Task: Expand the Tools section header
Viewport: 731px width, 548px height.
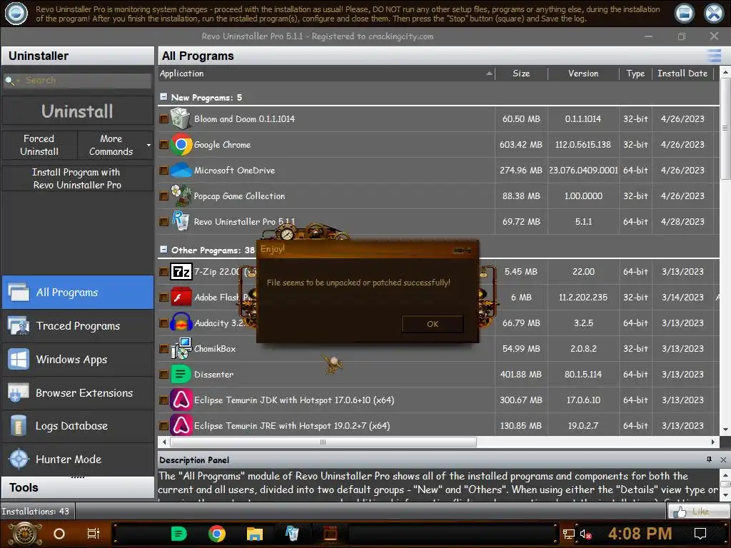Action: point(77,487)
